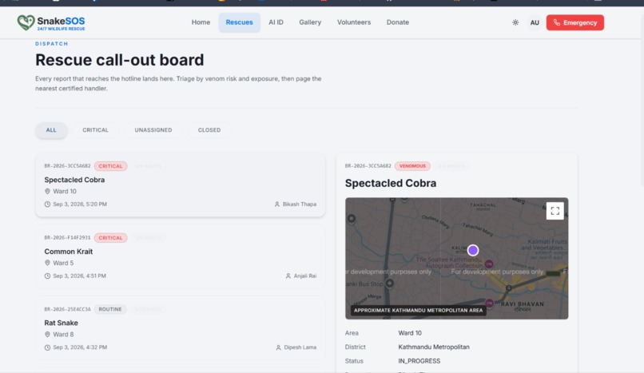
Task: Open the Common Krait rescue card
Action: (x=181, y=256)
